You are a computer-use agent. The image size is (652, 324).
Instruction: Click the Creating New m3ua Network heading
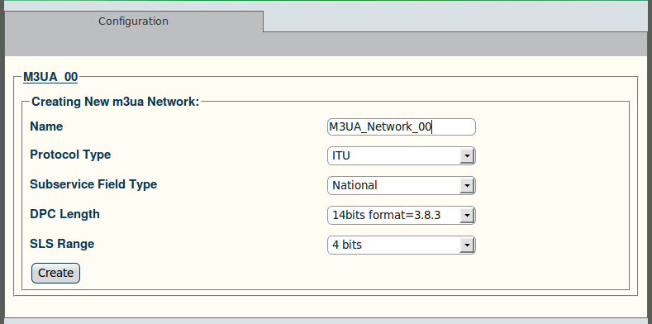pyautogui.click(x=116, y=102)
